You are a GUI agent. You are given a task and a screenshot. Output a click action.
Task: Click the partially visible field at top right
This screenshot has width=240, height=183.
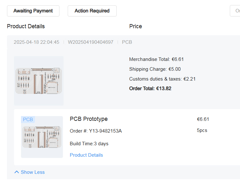235,11
